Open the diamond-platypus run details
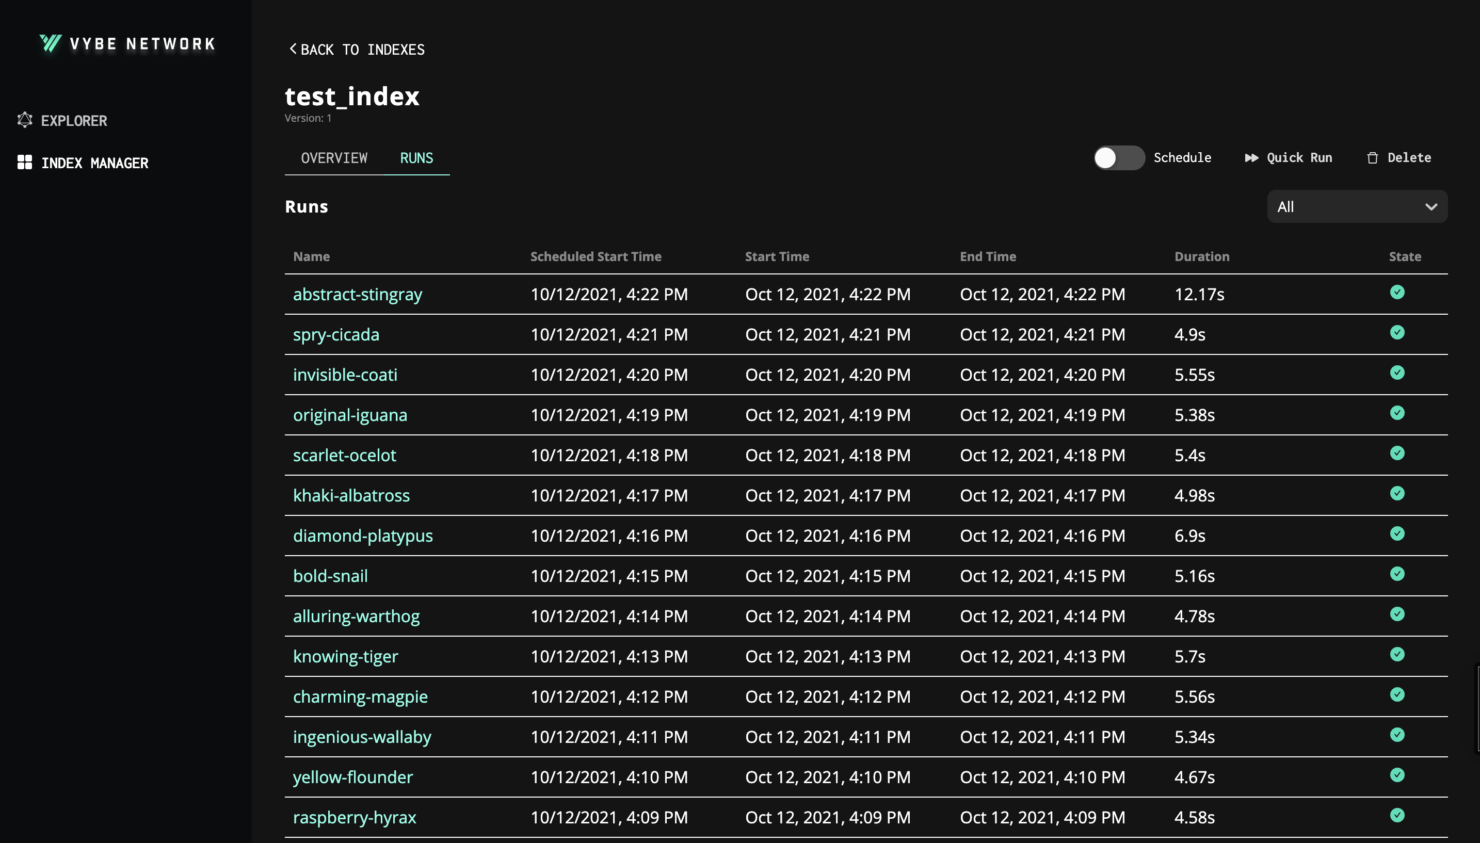Screen dimensions: 1480x843 pyautogui.click(x=362, y=536)
